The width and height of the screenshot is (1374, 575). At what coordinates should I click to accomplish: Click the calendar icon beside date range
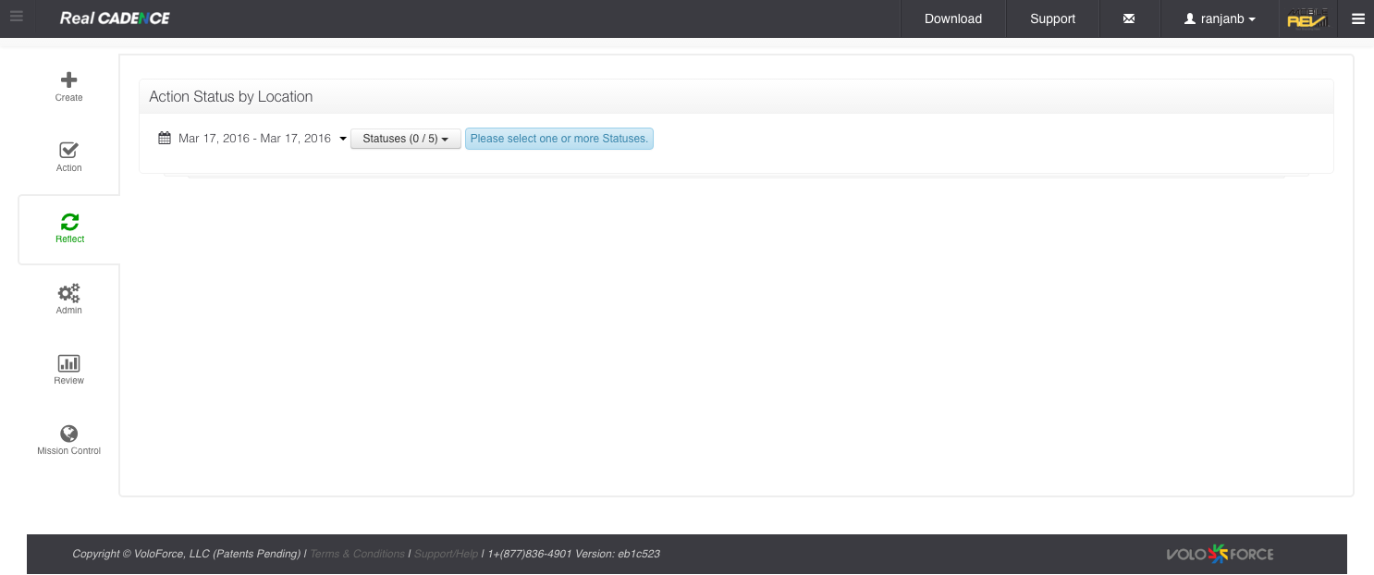[x=165, y=139]
